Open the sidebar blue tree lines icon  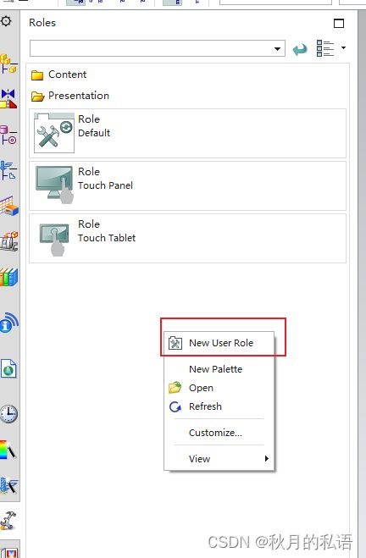(8, 170)
